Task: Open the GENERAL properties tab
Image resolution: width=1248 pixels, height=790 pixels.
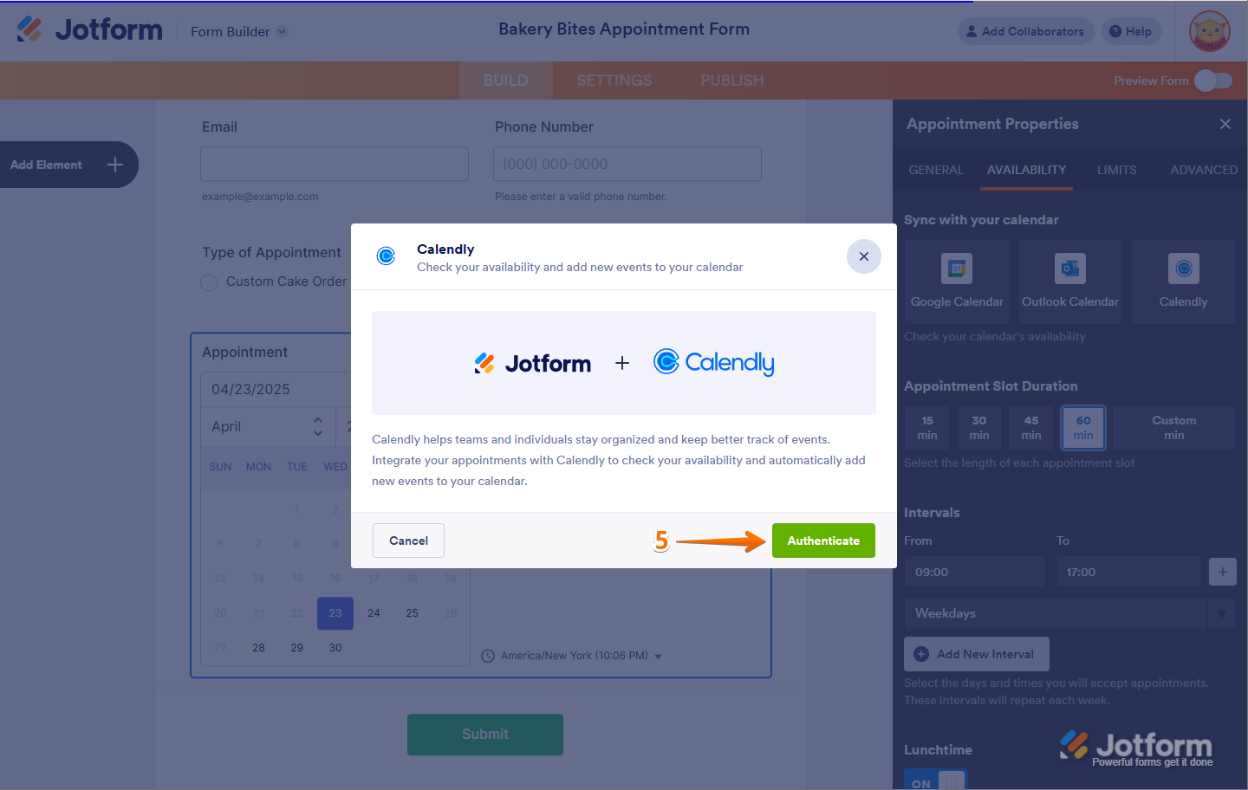Action: 936,170
